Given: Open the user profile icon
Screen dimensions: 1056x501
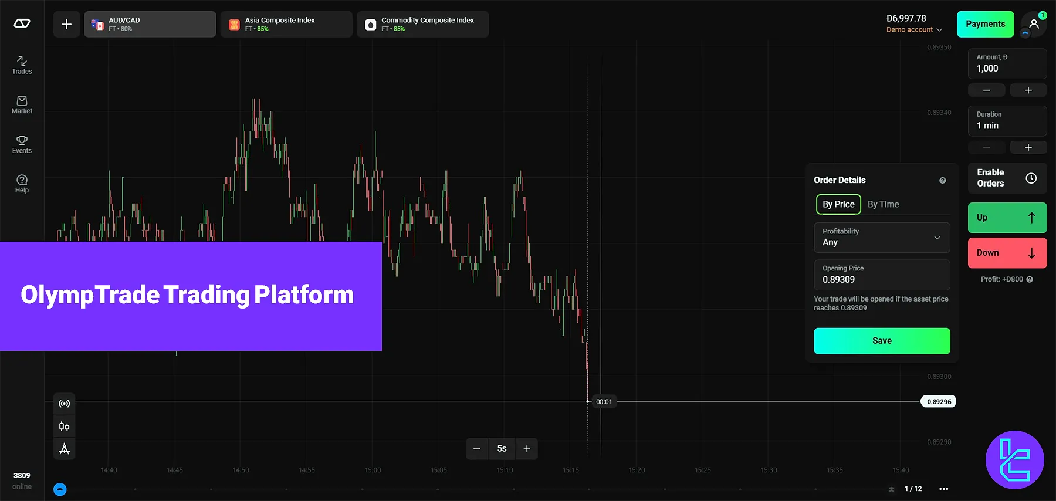Looking at the screenshot, I should (1034, 24).
